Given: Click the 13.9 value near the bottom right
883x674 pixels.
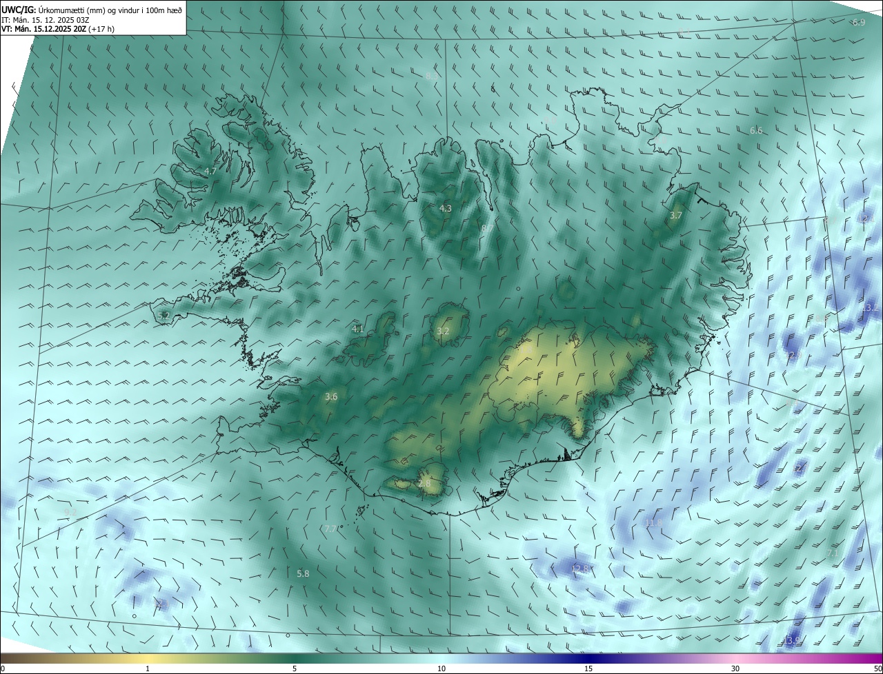Looking at the screenshot, I should [x=793, y=641].
